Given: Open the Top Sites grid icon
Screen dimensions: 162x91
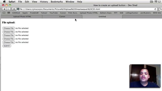Looking at the screenshot, I should [9, 13].
